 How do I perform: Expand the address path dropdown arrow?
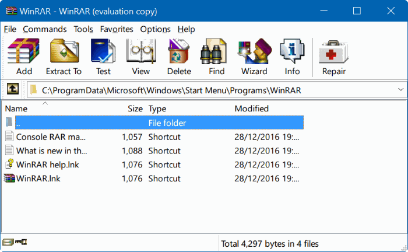[401, 90]
